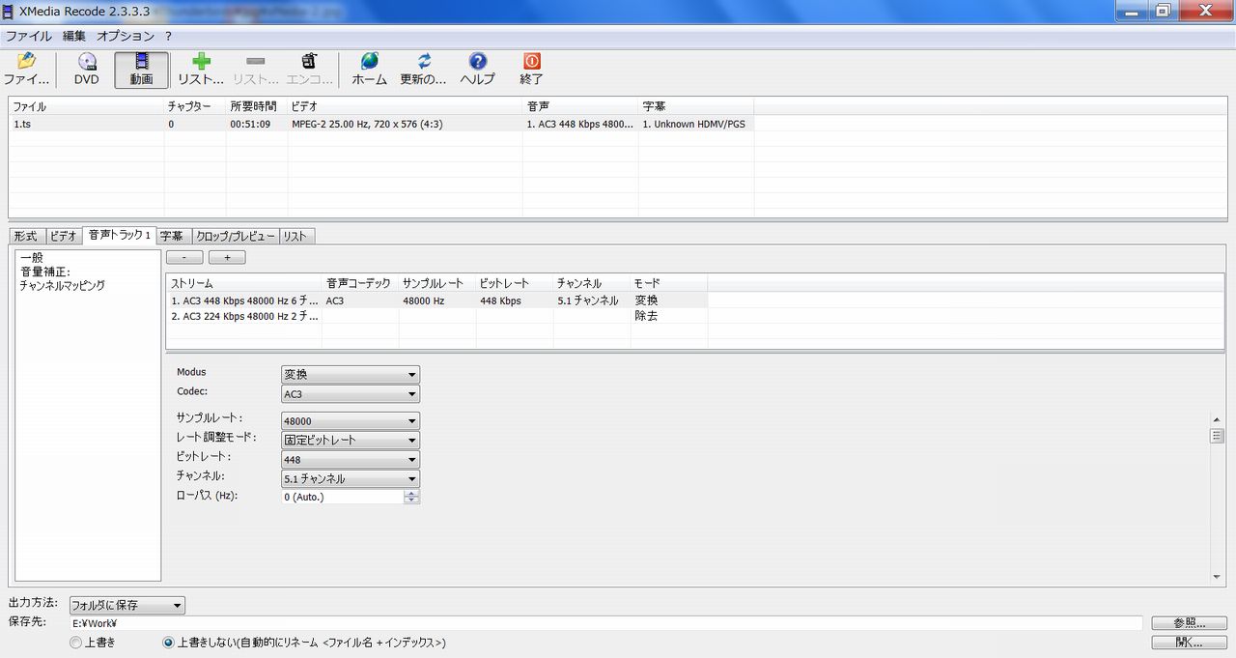1236x658 pixels.
Task: Increase ローパス value with up arrow
Action: 412,493
